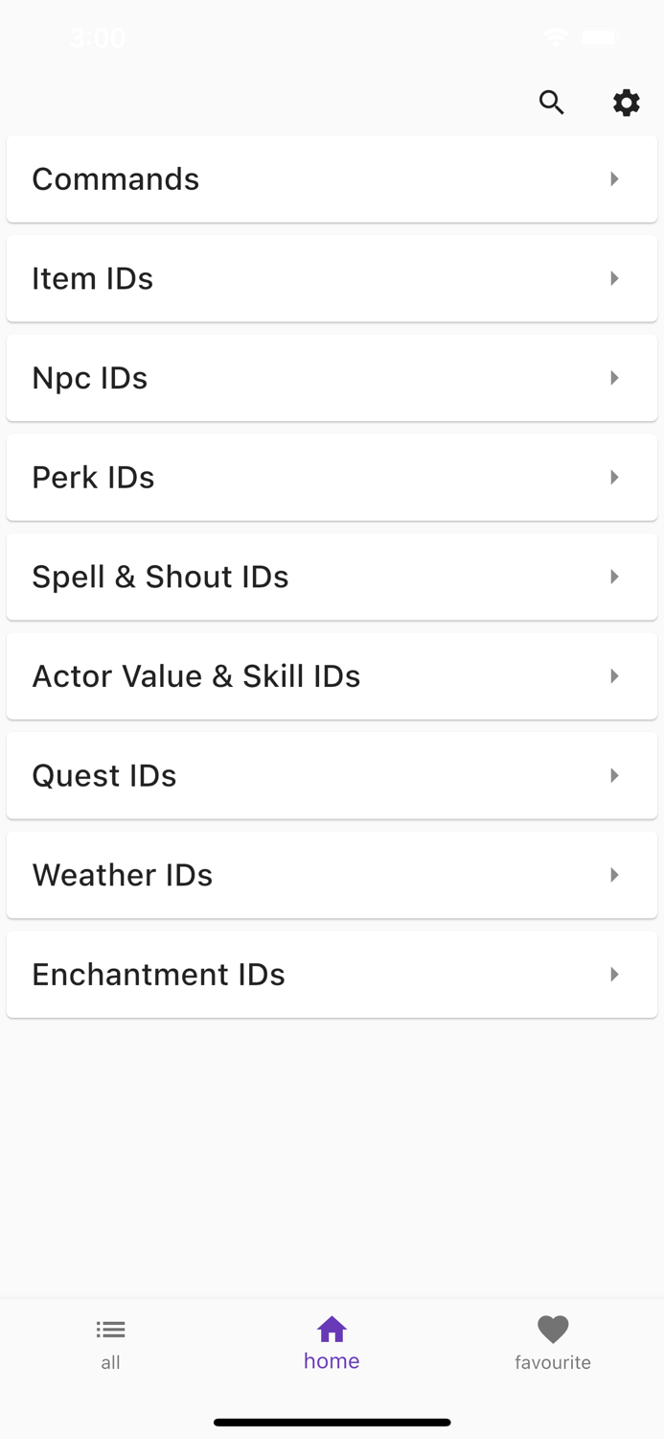The height and width of the screenshot is (1439, 664).
Task: Select the home house icon
Action: (x=332, y=1330)
